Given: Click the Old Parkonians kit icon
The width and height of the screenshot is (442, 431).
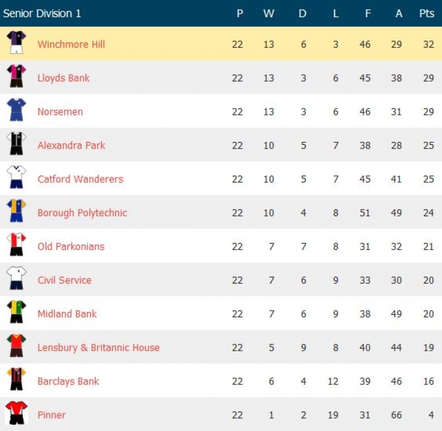Looking at the screenshot, I should pyautogui.click(x=16, y=246).
